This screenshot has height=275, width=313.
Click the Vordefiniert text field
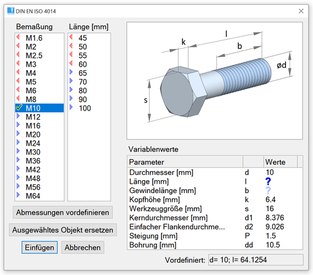click(x=256, y=260)
